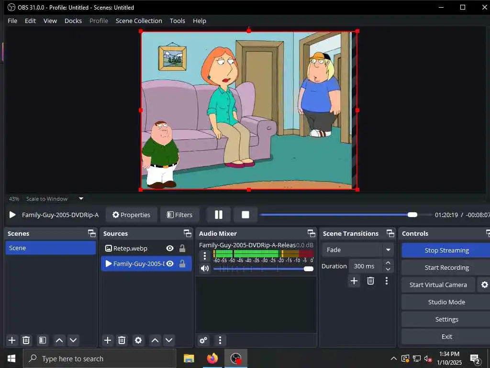The height and width of the screenshot is (368, 490).
Task: Move scene up arrow in Scenes panel
Action: 59,340
